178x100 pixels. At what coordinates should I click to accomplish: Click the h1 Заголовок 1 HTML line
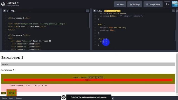(19, 18)
